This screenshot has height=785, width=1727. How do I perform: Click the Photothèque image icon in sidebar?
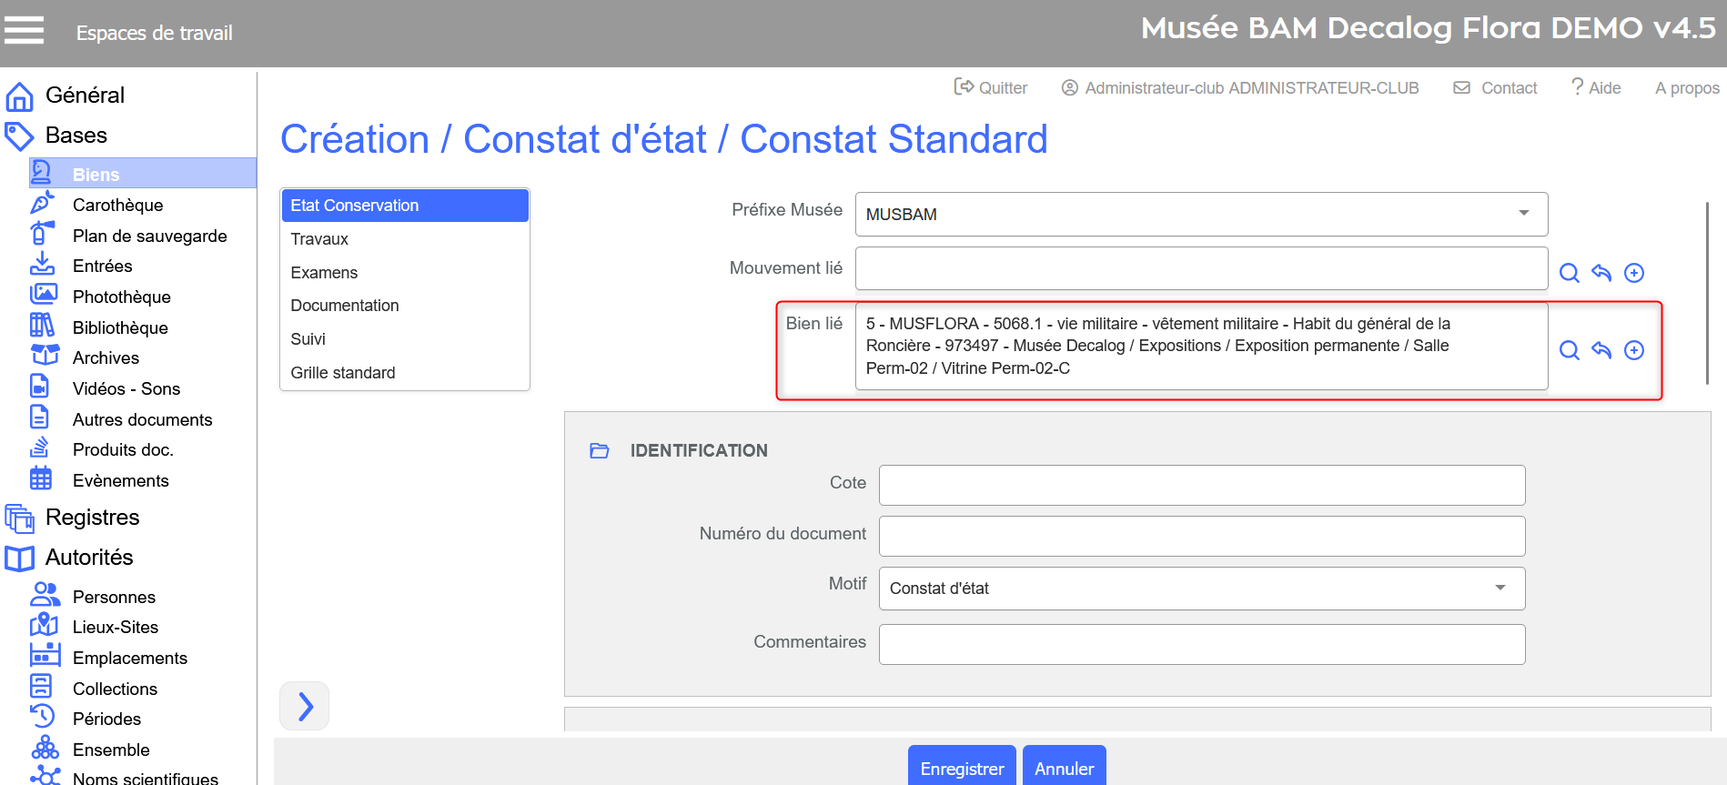[43, 296]
